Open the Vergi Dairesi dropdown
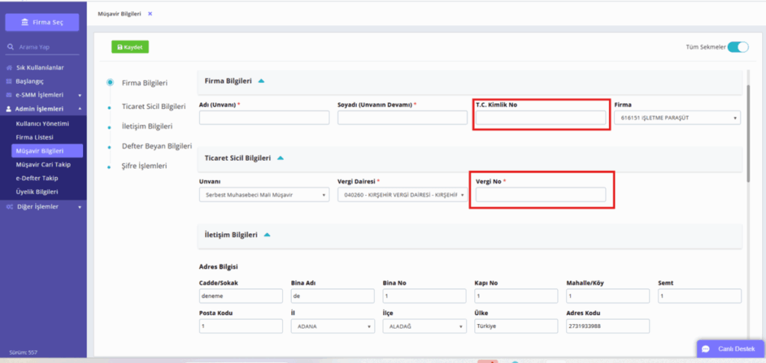Image resolution: width=766 pixels, height=363 pixels. pyautogui.click(x=402, y=195)
